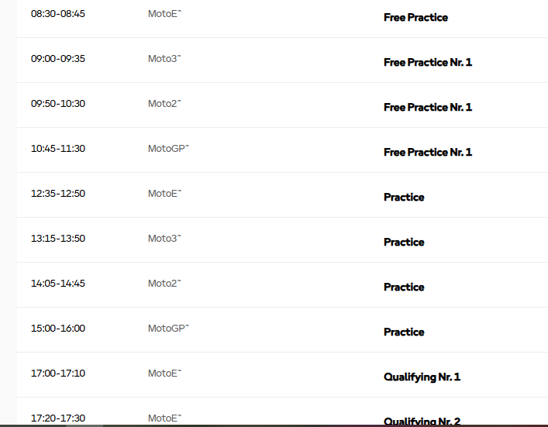The height and width of the screenshot is (427, 548).
Task: Click the 15:00-16:00 time slot
Action: 58,328
